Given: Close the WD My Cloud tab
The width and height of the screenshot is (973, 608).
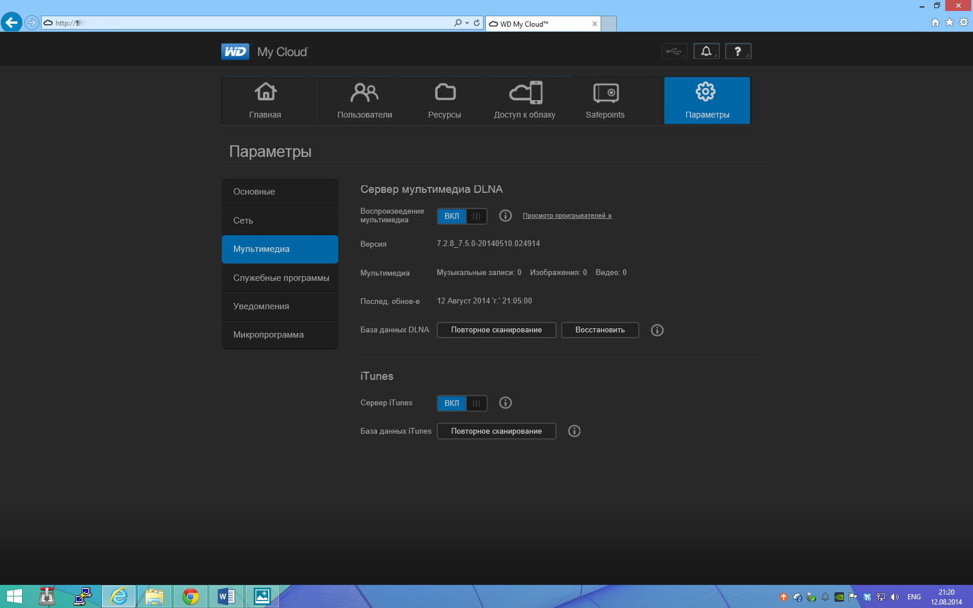Looking at the screenshot, I should pos(594,24).
